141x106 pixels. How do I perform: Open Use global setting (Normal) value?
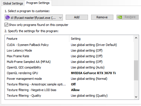click(89, 79)
